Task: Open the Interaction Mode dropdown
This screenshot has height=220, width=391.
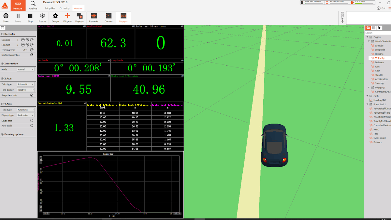Action: (26, 69)
